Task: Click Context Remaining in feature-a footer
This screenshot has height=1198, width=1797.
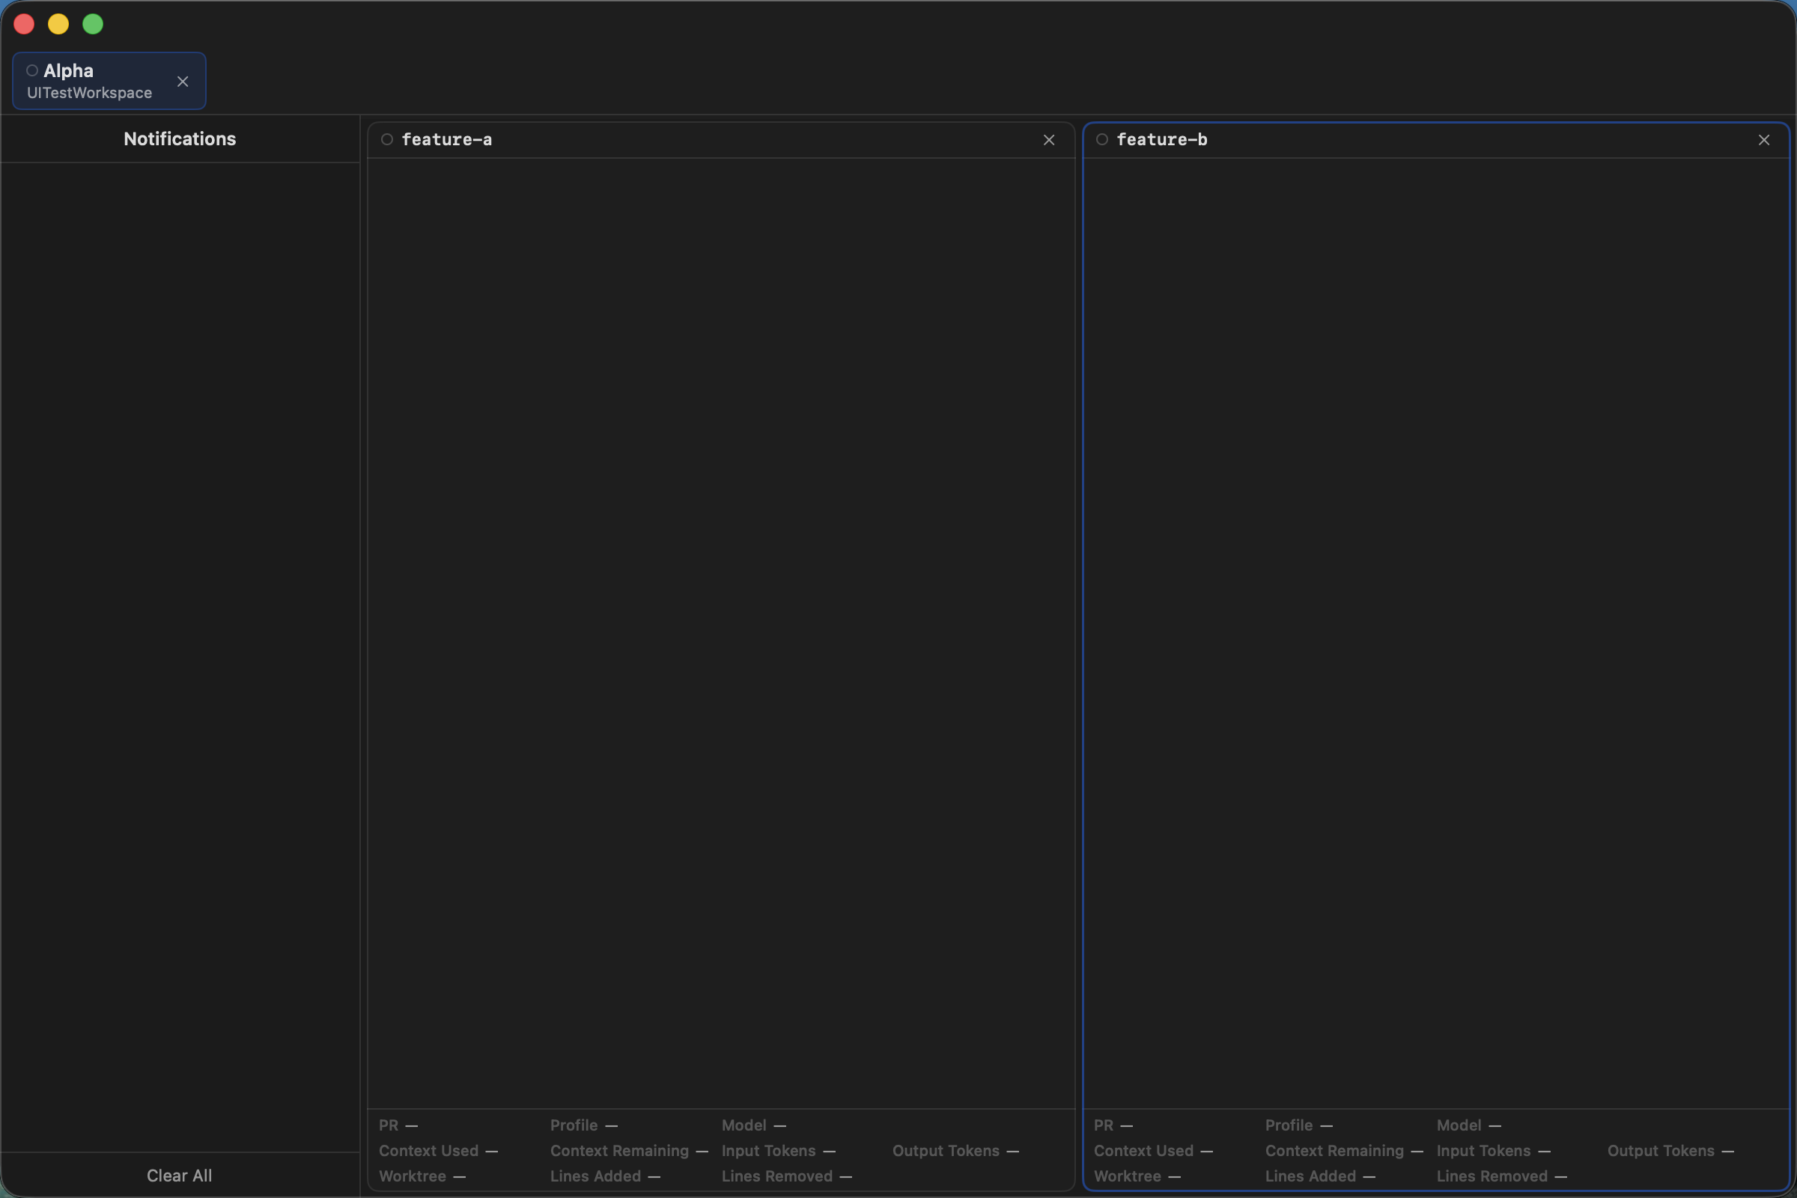Action: (x=620, y=1151)
